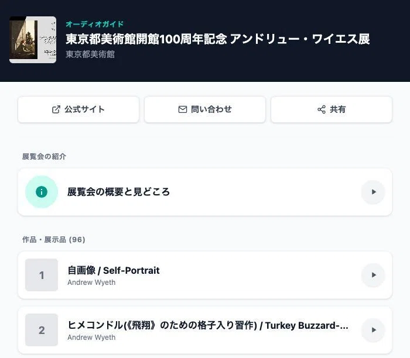Play the Self-Portrait audio guide
The height and width of the screenshot is (358, 410).
(373, 275)
